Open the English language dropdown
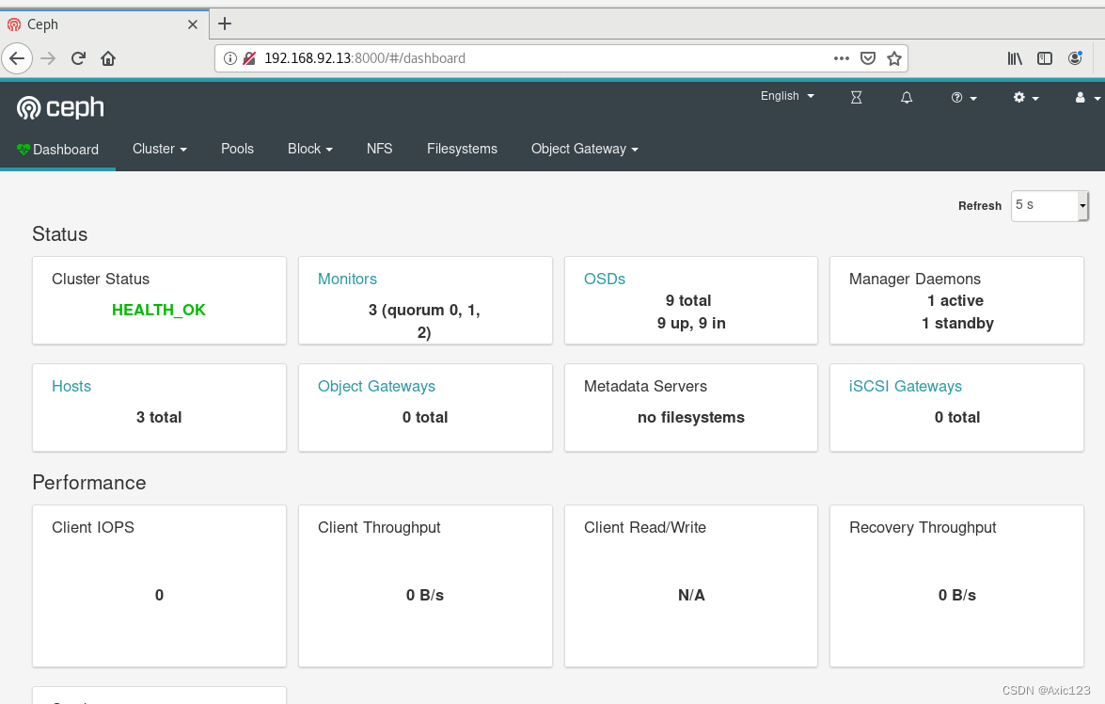 coord(787,96)
